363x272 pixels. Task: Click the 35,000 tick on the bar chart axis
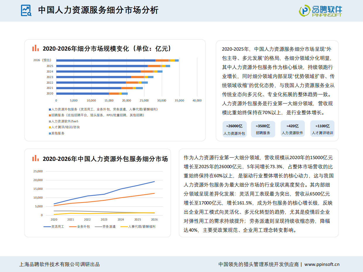coord(179,100)
